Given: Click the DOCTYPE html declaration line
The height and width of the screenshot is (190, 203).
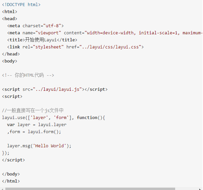Looking at the screenshot, I should (x=21, y=5).
